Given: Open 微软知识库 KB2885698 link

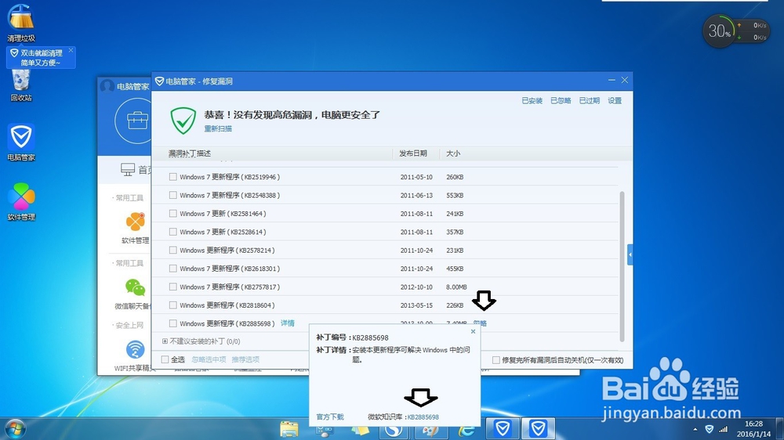Looking at the screenshot, I should point(423,417).
